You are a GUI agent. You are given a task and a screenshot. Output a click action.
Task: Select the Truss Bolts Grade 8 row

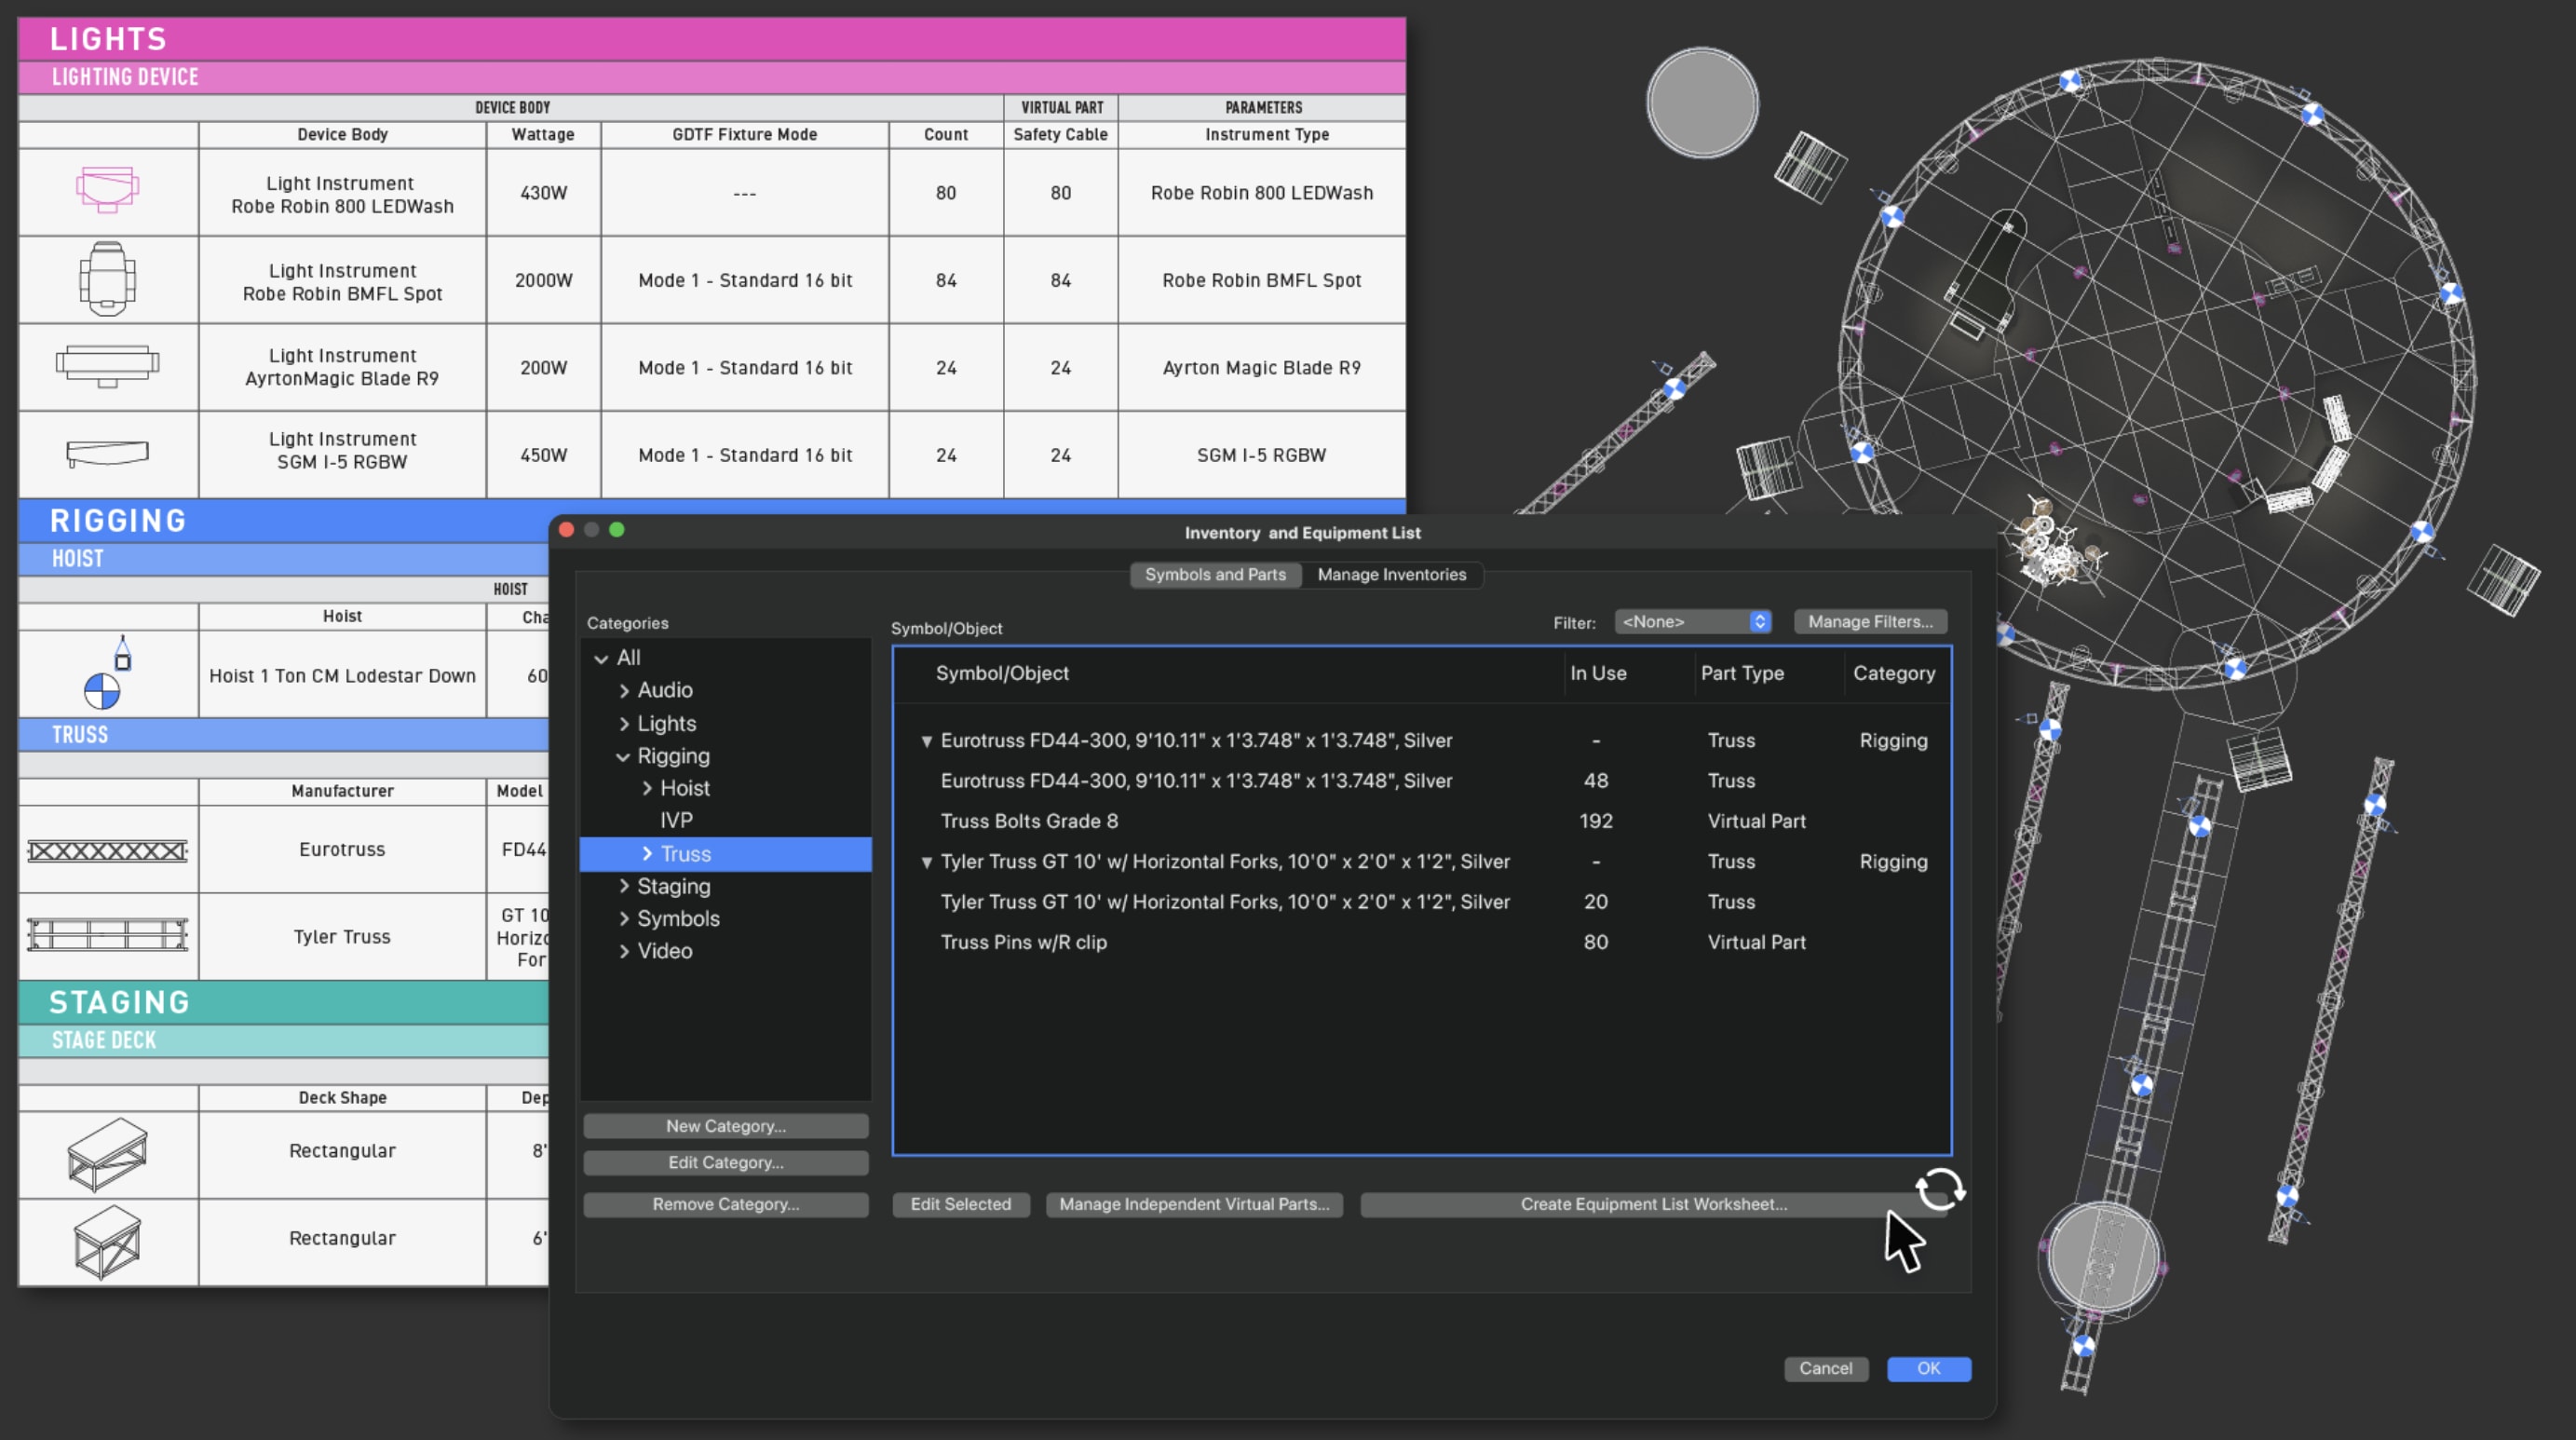pos(1029,821)
